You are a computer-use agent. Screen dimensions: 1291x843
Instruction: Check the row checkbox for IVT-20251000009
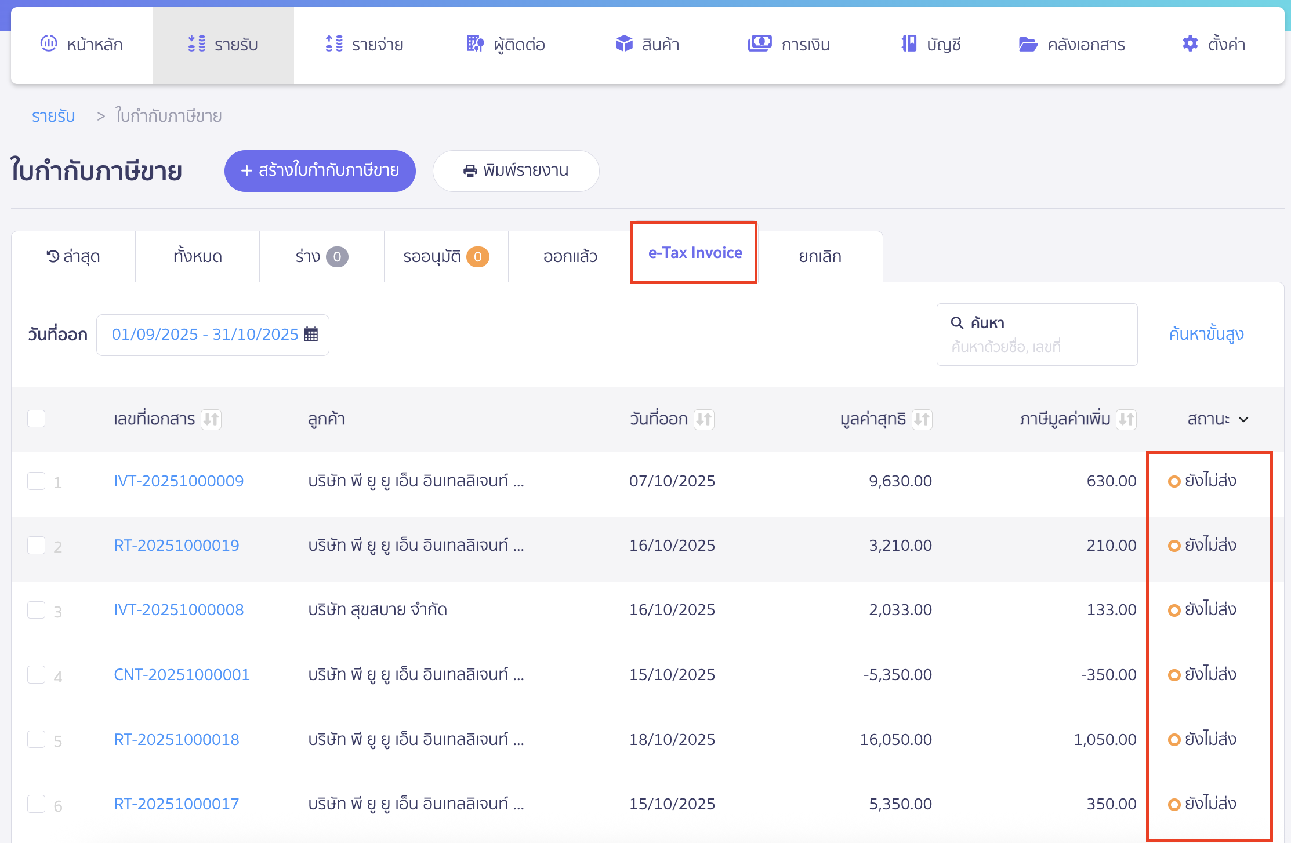coord(37,481)
